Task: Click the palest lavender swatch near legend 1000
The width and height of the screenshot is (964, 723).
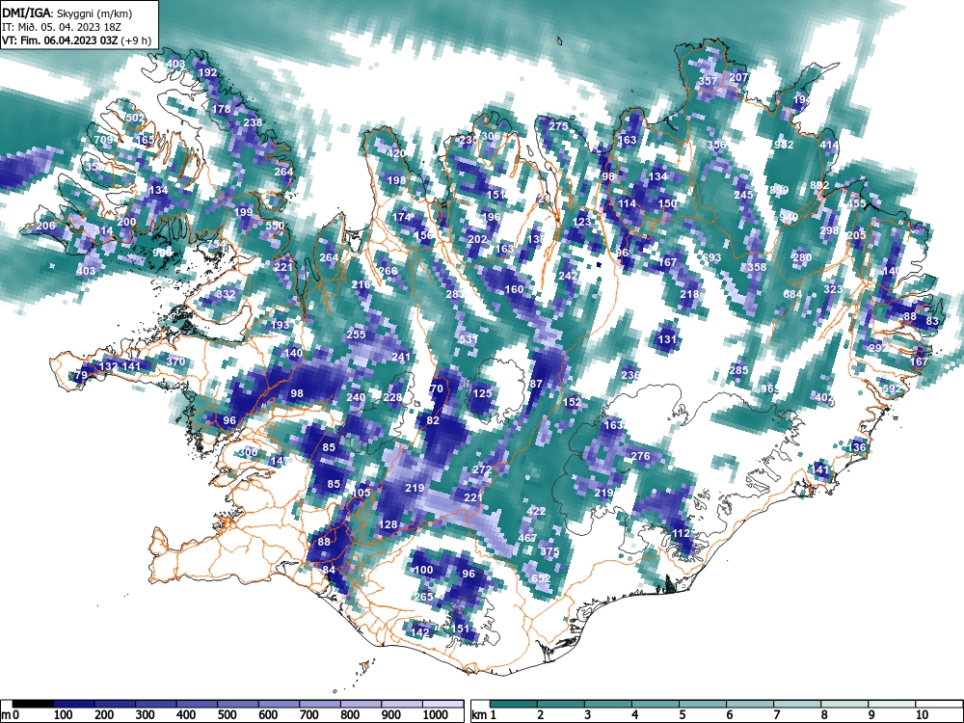Action: (x=442, y=704)
